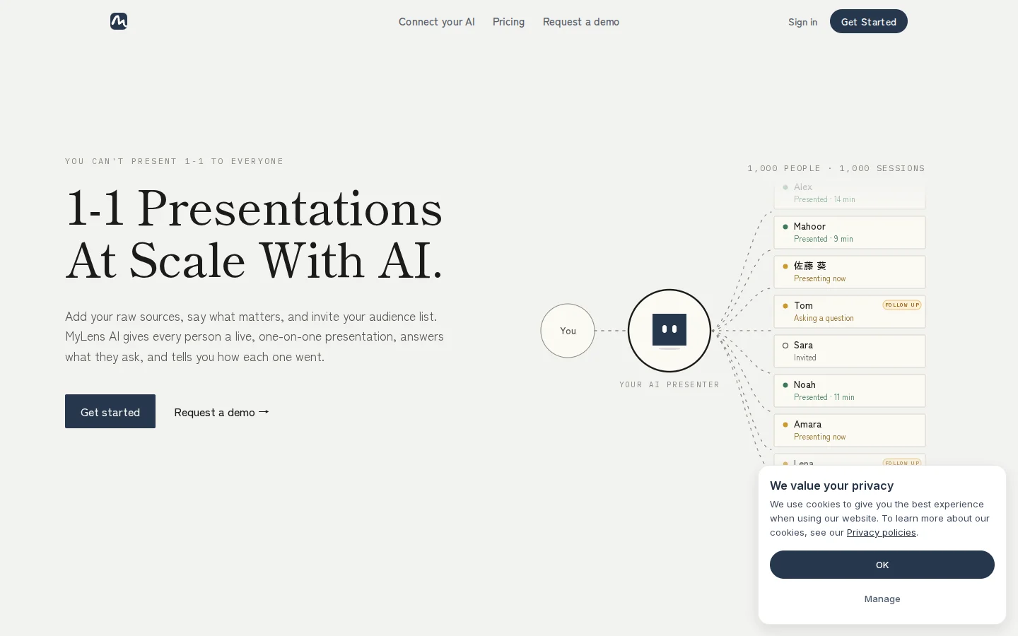
Task: Select Request a demo in navigation
Action: (x=581, y=22)
